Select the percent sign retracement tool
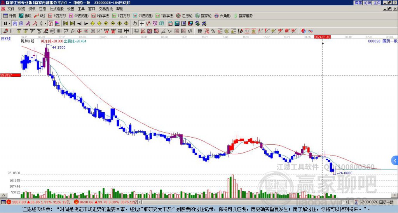This screenshot has width=398, height=213. point(213,31)
